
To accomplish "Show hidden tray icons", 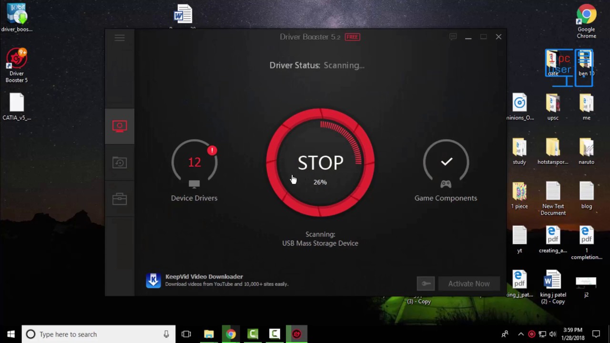I will pos(521,334).
